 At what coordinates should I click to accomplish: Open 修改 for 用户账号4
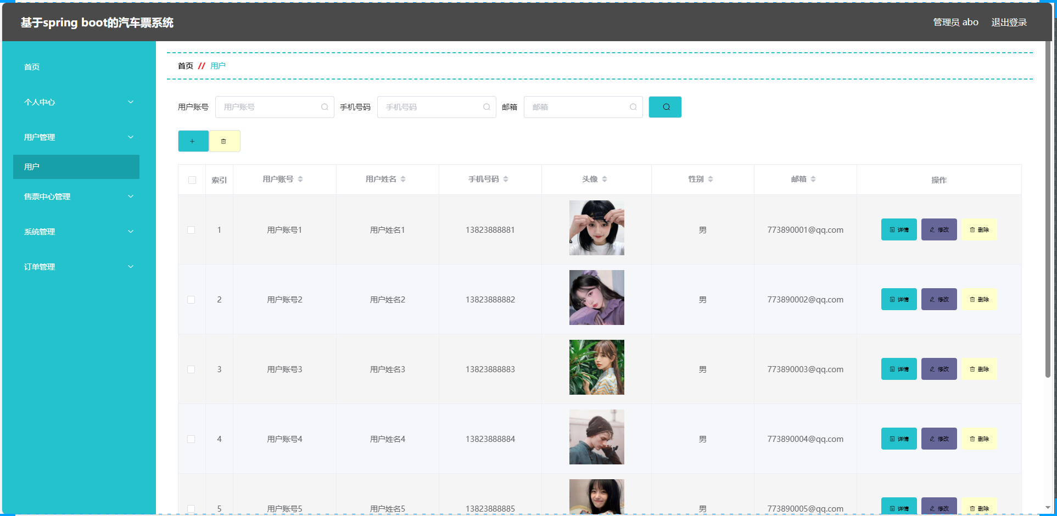[x=939, y=439]
